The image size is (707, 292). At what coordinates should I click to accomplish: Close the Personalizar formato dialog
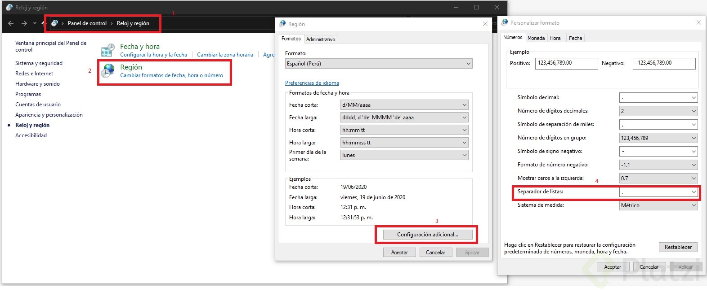[699, 22]
